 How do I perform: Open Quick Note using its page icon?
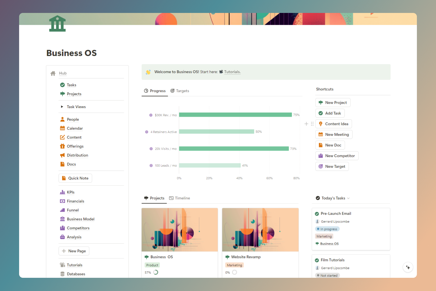64,178
